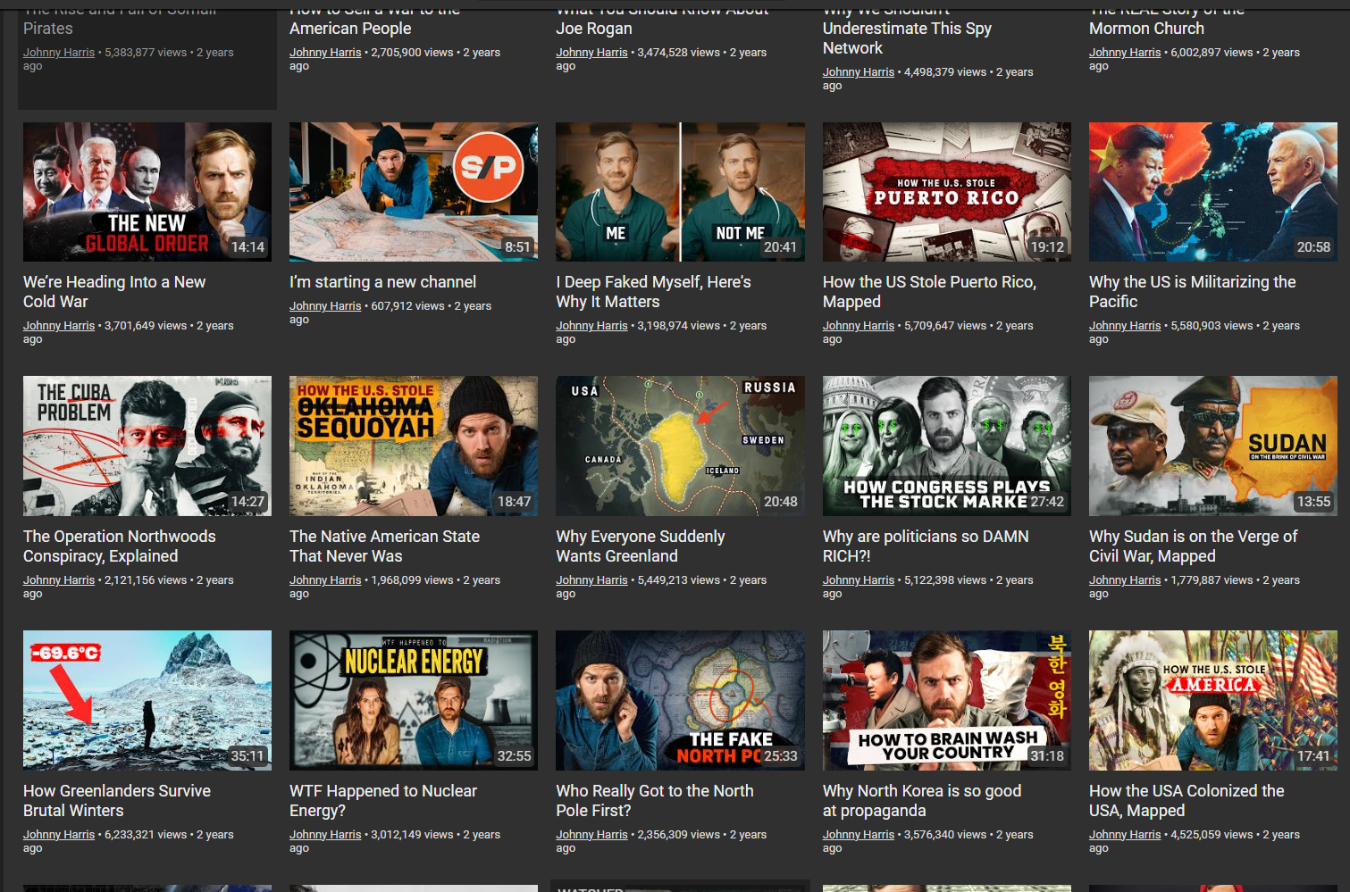The image size is (1350, 892).
Task: Click Johnny Harris link under Mormon Church video
Action: pos(1124,53)
